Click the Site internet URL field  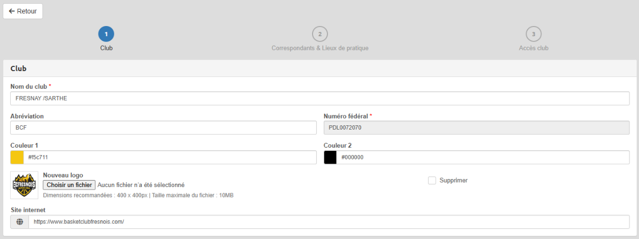329,222
